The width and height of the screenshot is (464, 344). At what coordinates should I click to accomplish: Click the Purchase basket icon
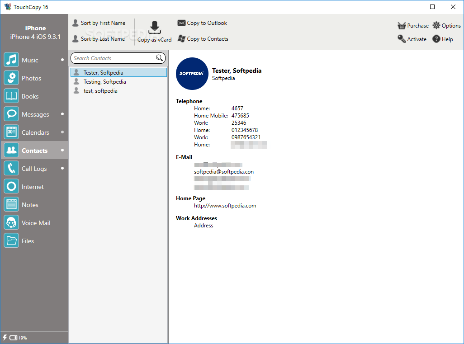(402, 26)
